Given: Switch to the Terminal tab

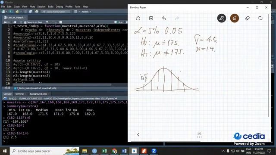Looking at the screenshot, I should 19,94.
